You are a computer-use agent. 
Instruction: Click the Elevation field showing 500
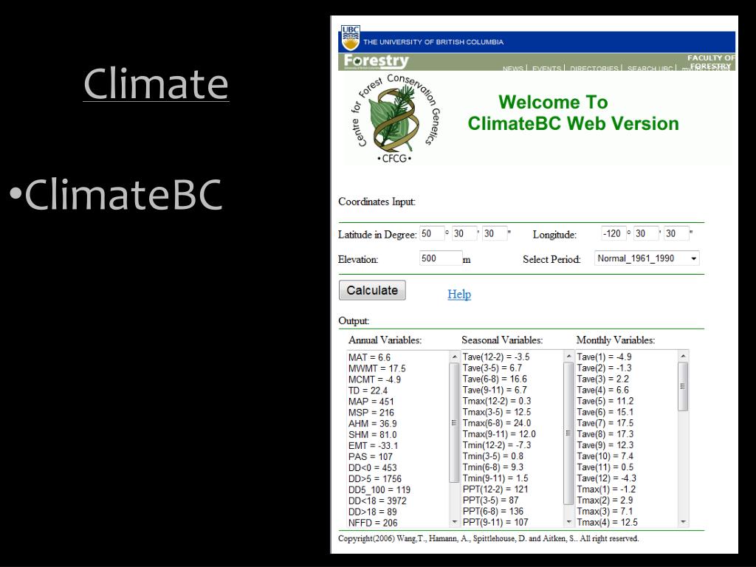click(441, 258)
